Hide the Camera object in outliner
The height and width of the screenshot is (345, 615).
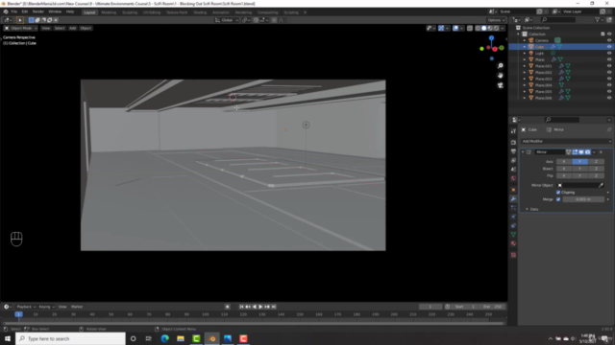click(x=609, y=40)
